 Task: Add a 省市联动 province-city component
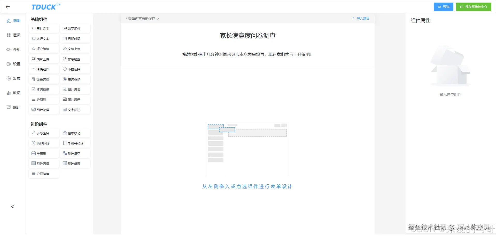pos(75,133)
